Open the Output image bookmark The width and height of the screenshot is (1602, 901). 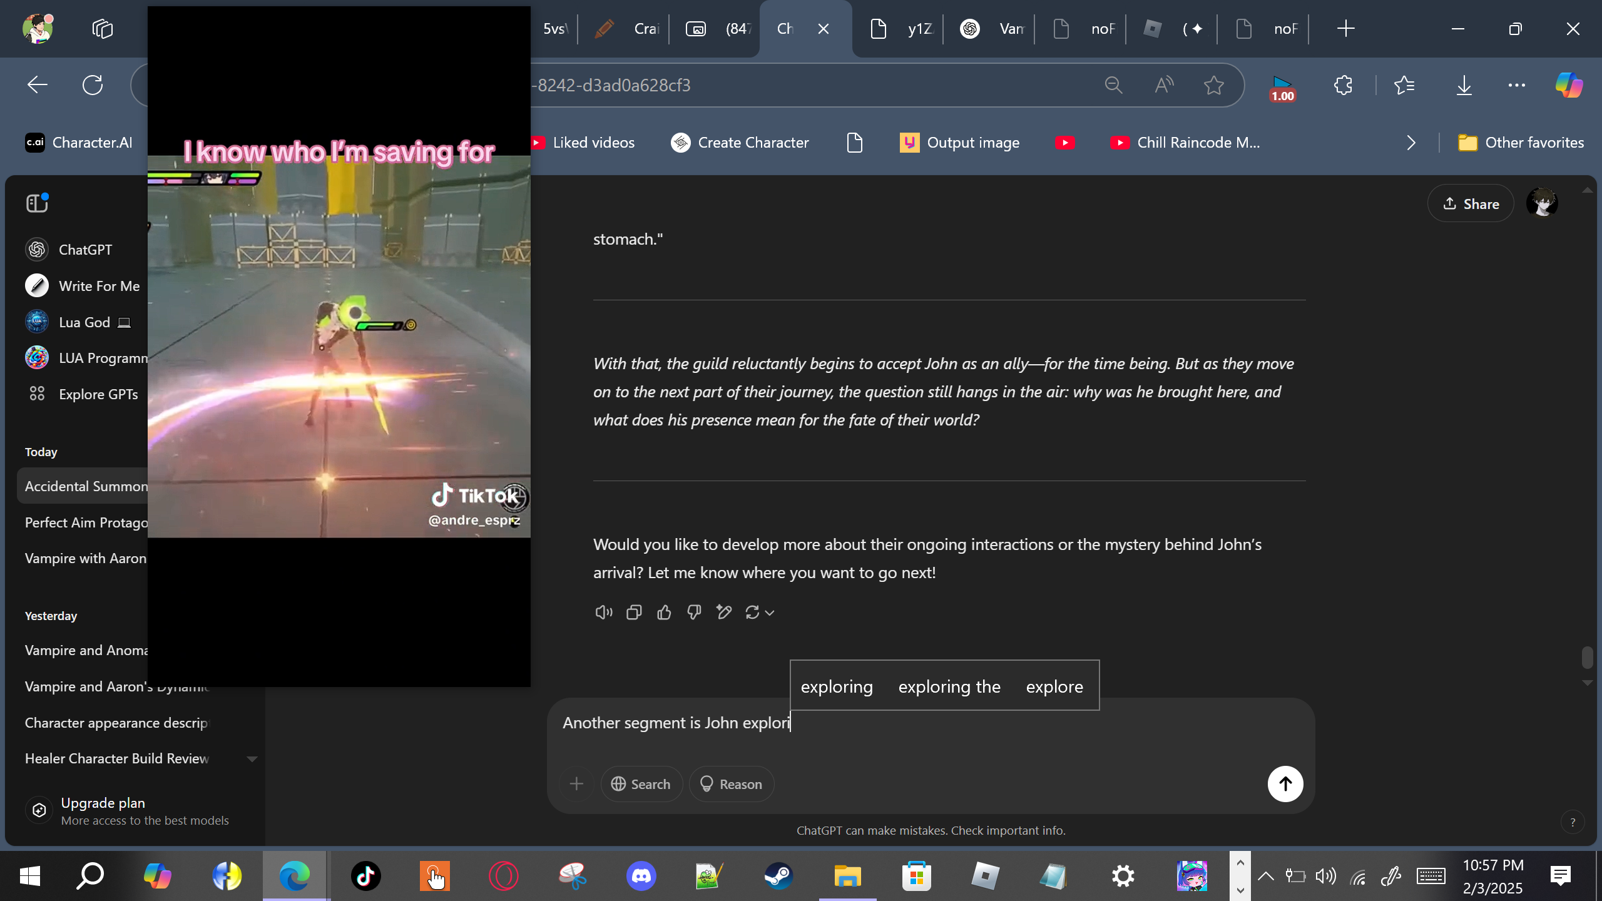point(959,143)
